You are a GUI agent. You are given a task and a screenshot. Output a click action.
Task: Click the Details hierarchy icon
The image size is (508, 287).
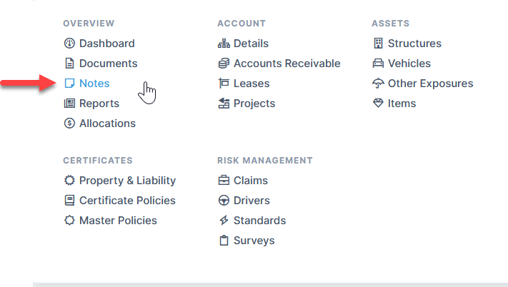[x=224, y=44]
